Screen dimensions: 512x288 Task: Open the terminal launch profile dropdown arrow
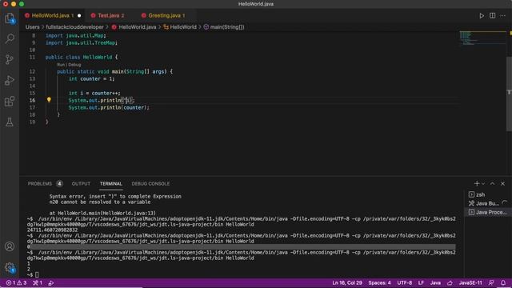[483, 183]
